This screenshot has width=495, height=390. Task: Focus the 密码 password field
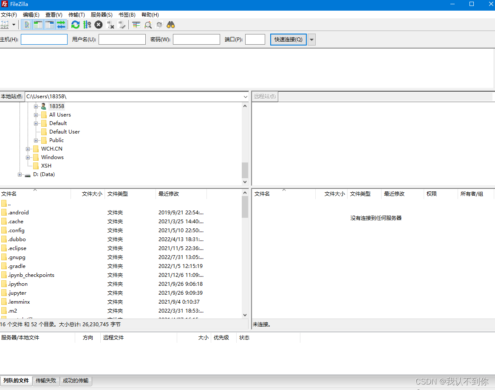196,40
